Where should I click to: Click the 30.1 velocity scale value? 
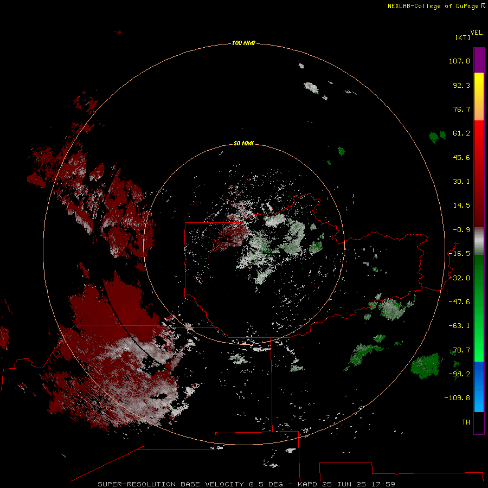tap(461, 182)
